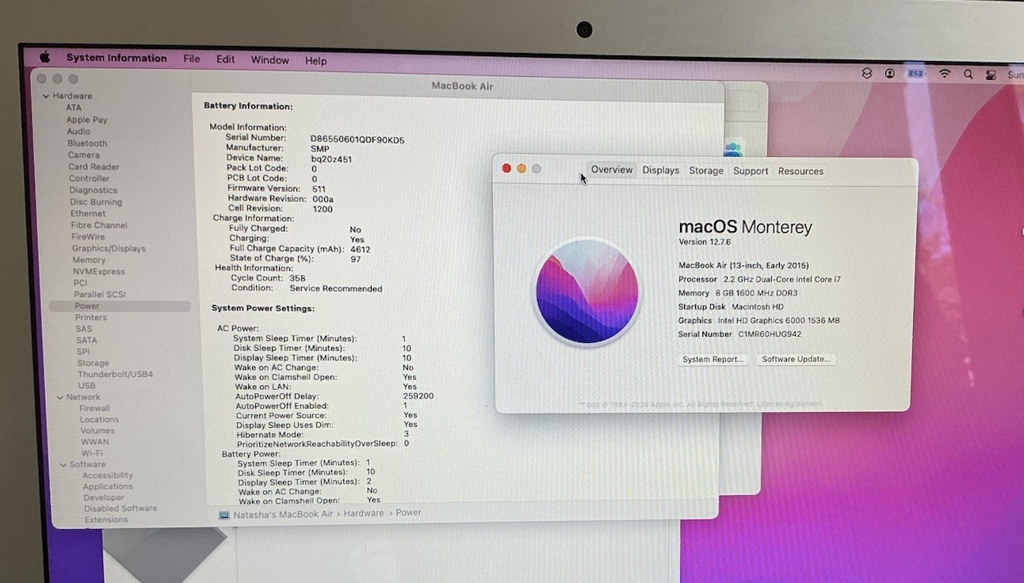Select Graphics/Displays in the sidebar
Viewport: 1024px width, 583px height.
109,248
